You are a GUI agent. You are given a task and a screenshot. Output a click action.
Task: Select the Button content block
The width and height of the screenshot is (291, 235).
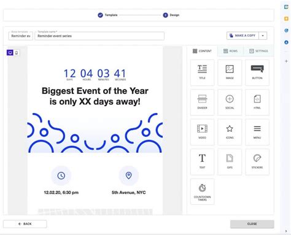click(257, 72)
